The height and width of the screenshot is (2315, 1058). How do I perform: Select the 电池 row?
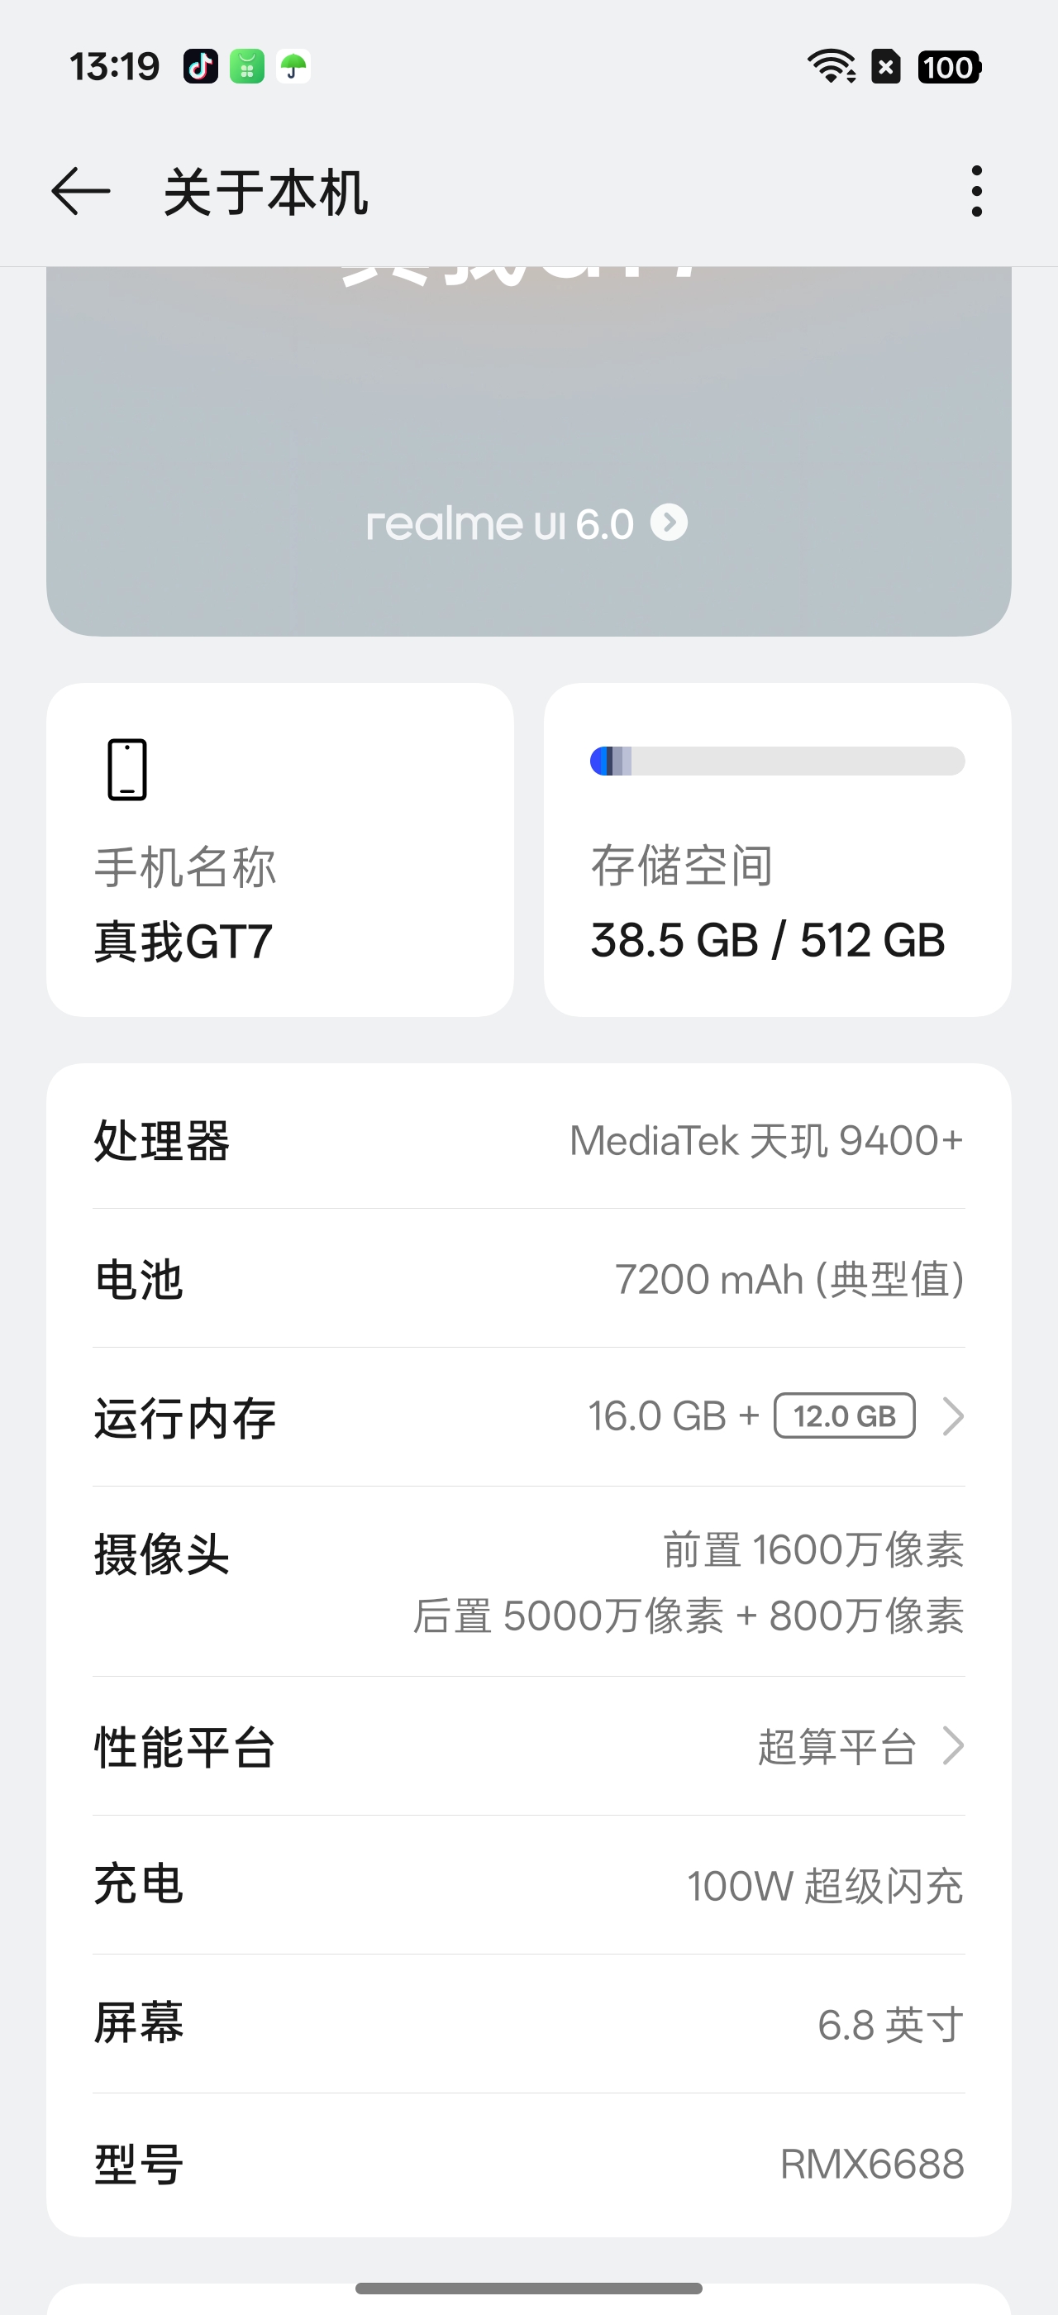pos(529,1279)
